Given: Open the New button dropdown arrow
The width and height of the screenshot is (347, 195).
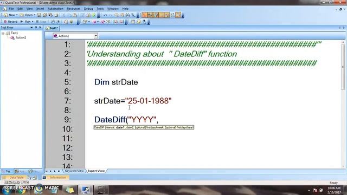Looking at the screenshot, I should [17, 15].
